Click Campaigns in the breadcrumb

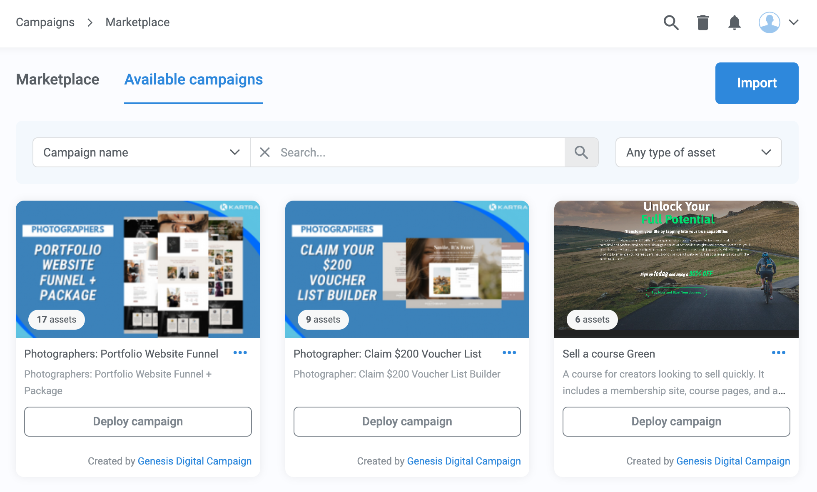pyautogui.click(x=45, y=22)
